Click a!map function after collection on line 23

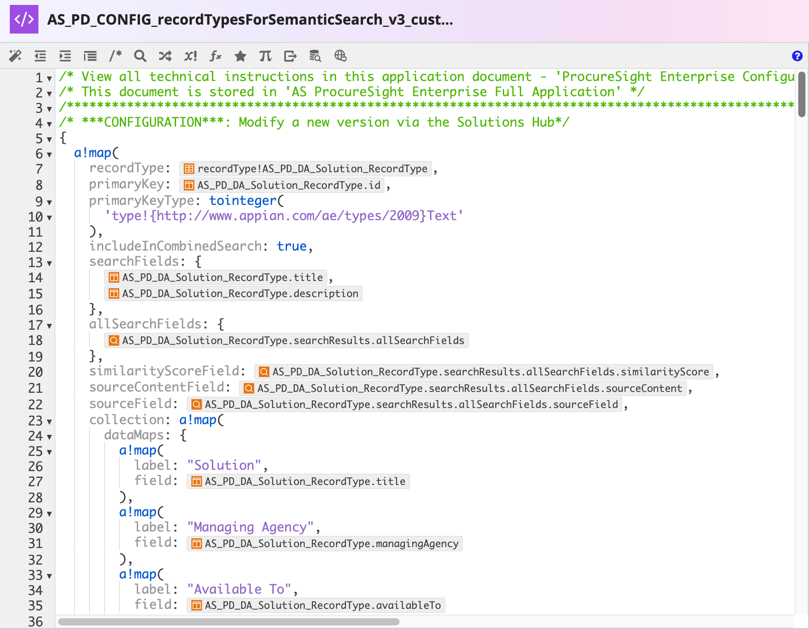click(x=198, y=420)
